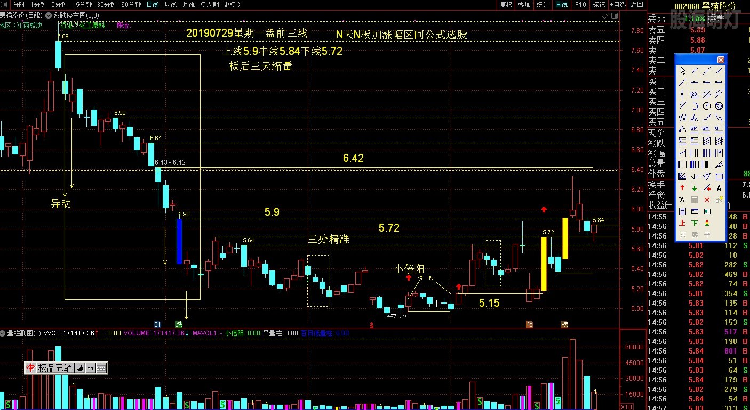Click the 江西板块 region link
This screenshot has width=750, height=410.
pyautogui.click(x=29, y=25)
